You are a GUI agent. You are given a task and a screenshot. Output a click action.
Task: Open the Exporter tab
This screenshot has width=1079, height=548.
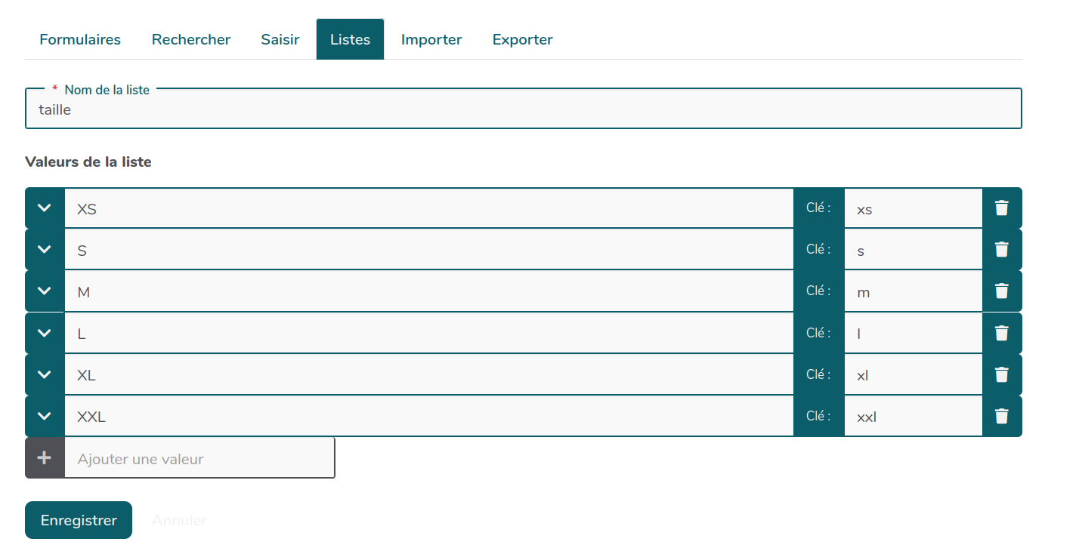click(522, 39)
